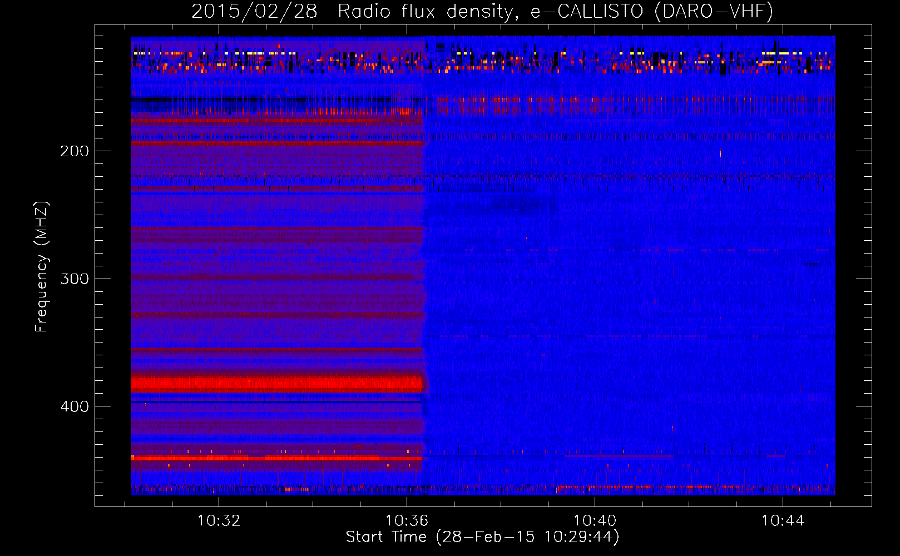Click the '10:40' time axis label

tap(595, 521)
